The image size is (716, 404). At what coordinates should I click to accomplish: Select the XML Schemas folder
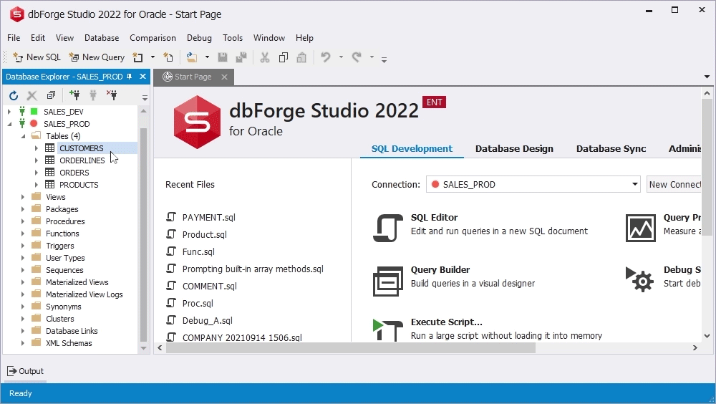coord(69,343)
